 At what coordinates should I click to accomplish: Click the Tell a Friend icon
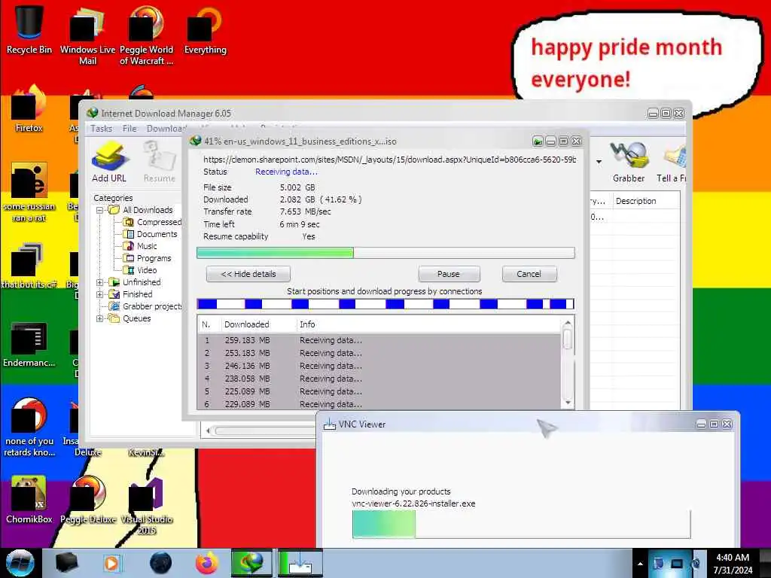point(672,163)
